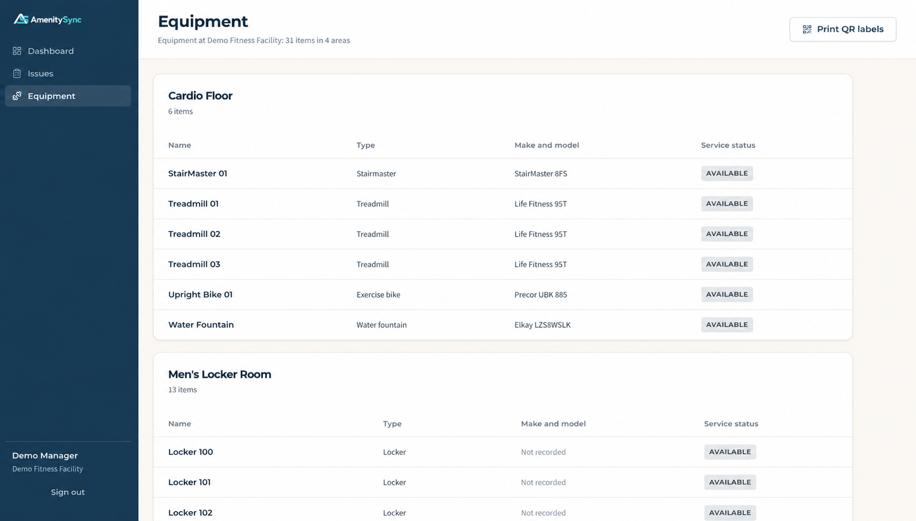Open Locker 100 in Men's Locker Room
This screenshot has height=521, width=916.
click(191, 452)
